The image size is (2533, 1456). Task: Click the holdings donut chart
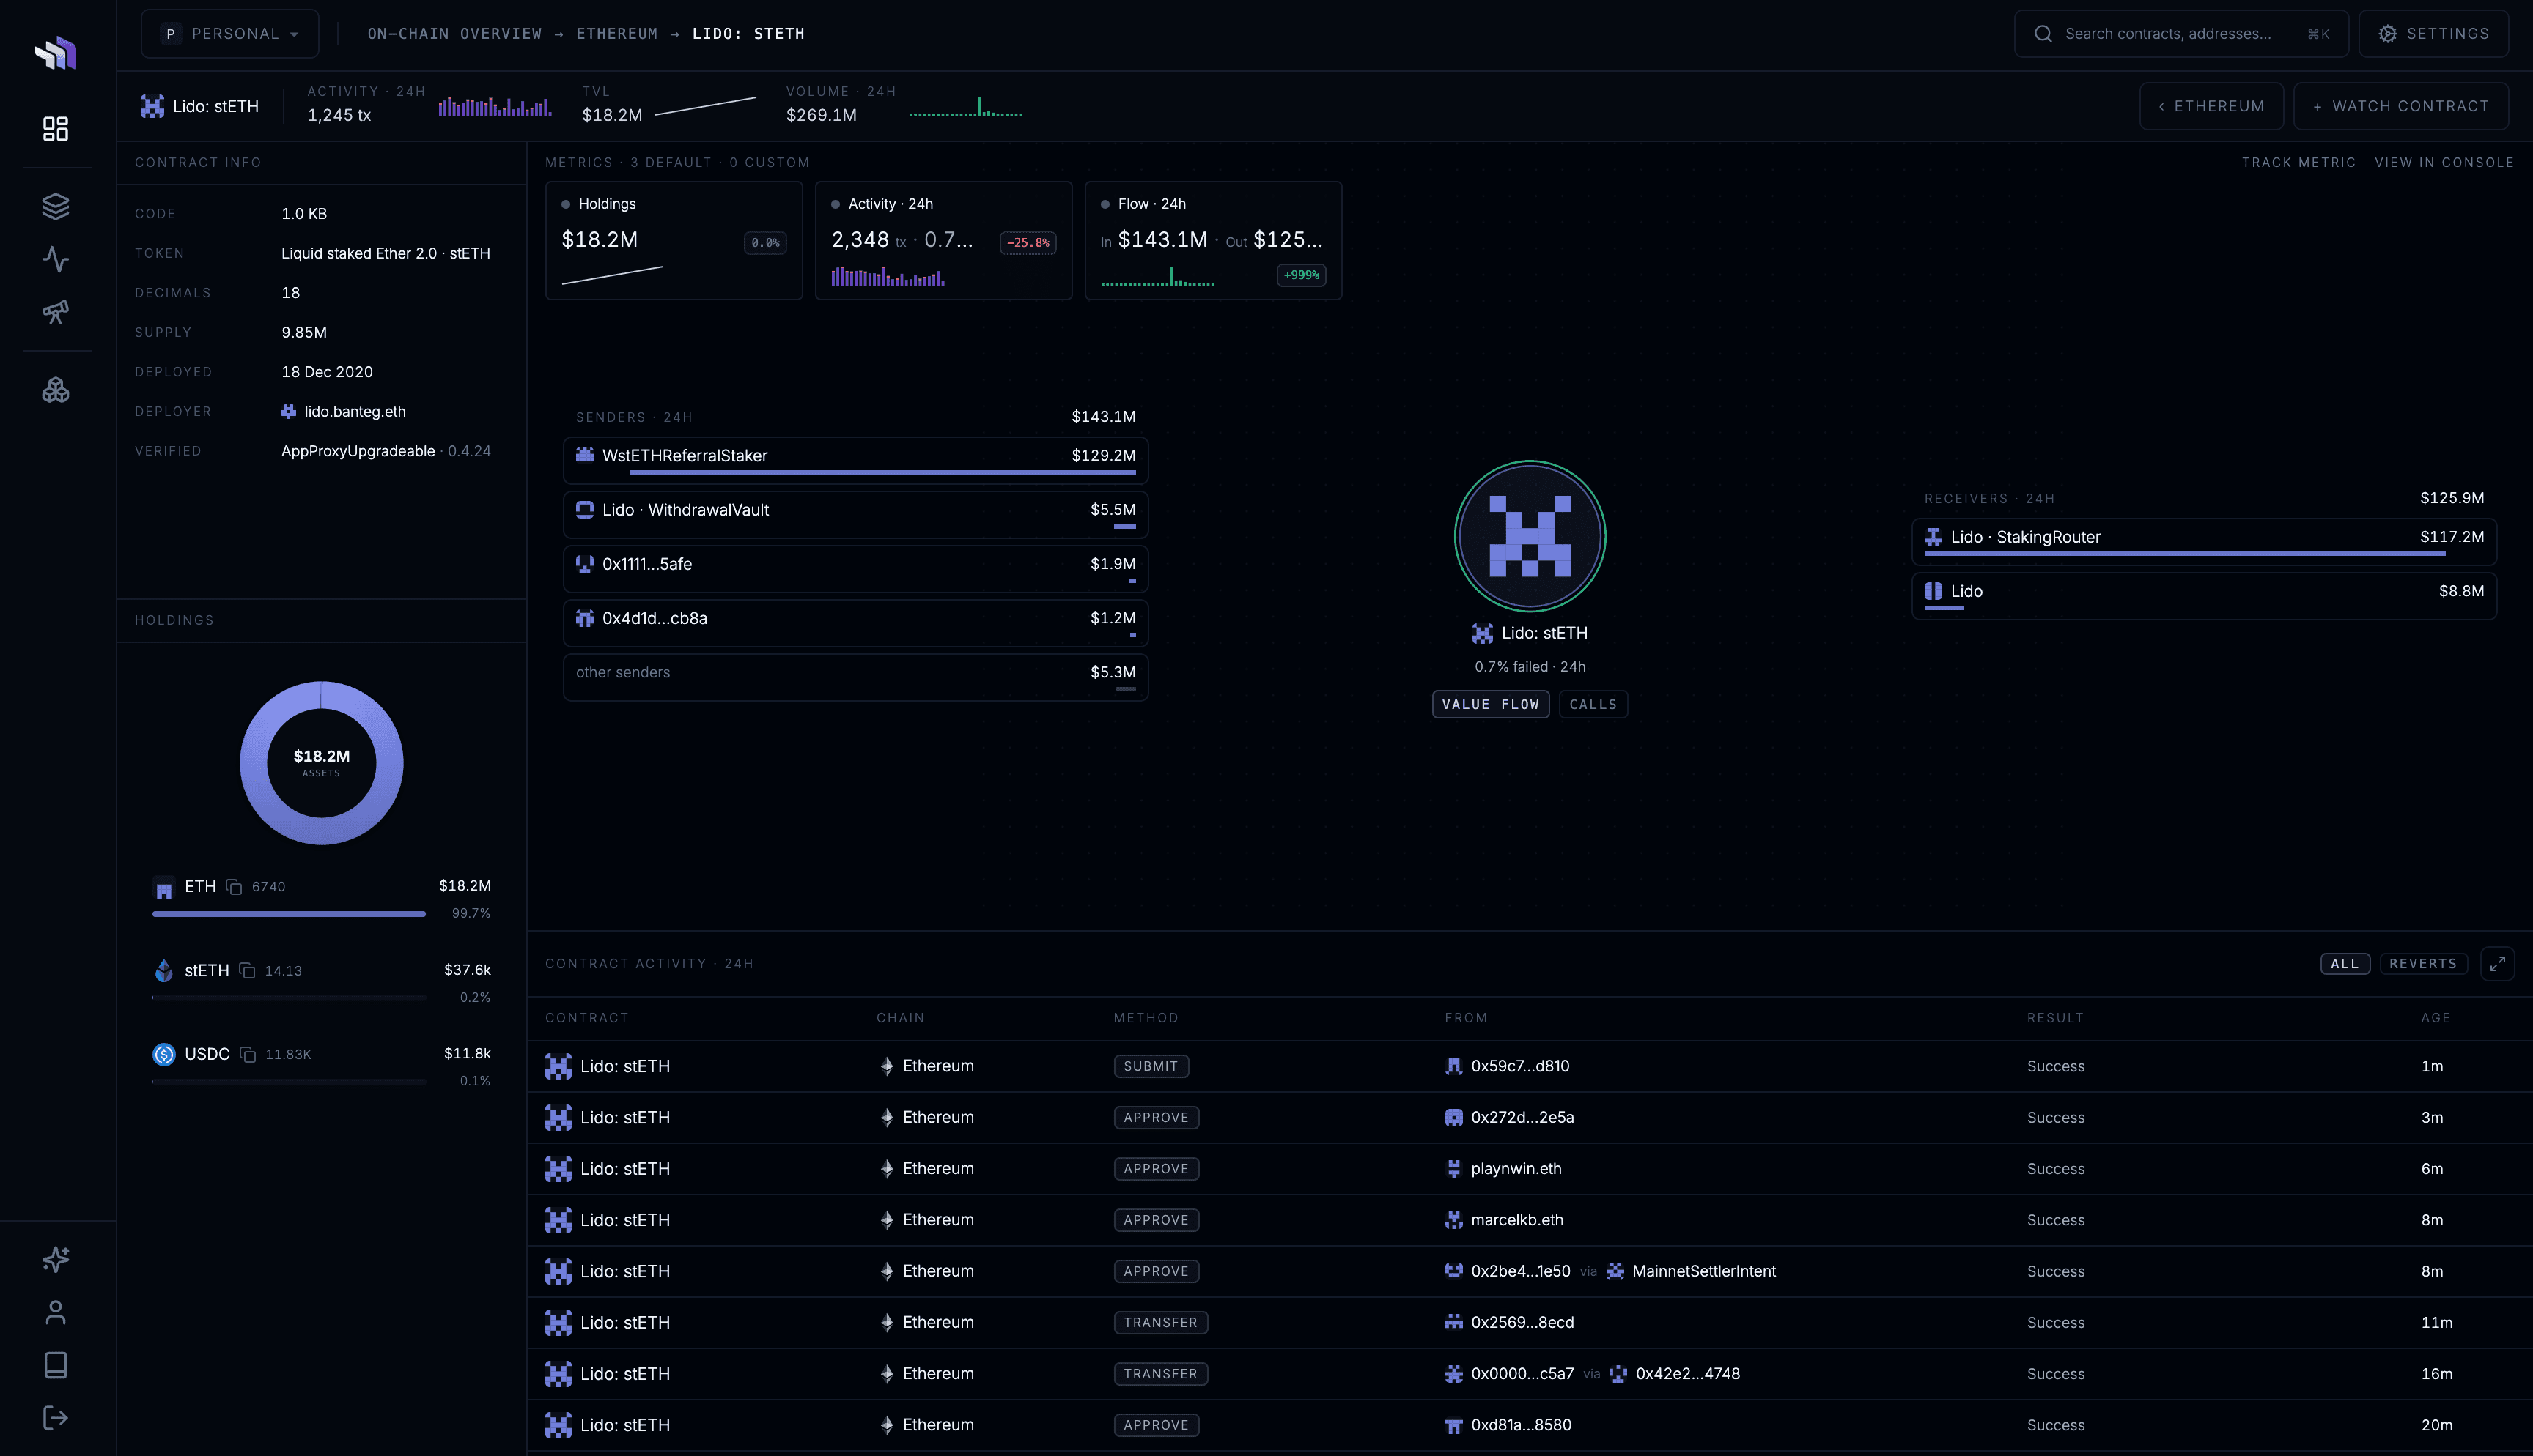click(x=321, y=763)
